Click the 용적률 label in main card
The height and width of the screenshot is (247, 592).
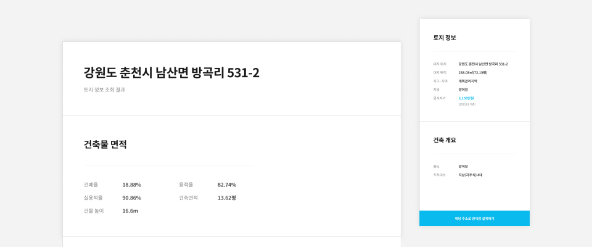point(186,185)
